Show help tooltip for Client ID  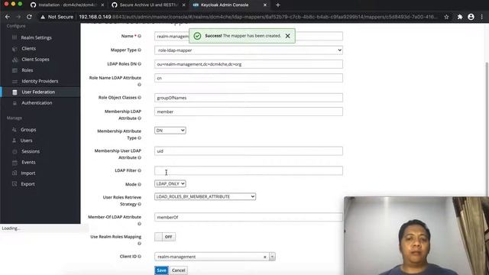coord(139,257)
